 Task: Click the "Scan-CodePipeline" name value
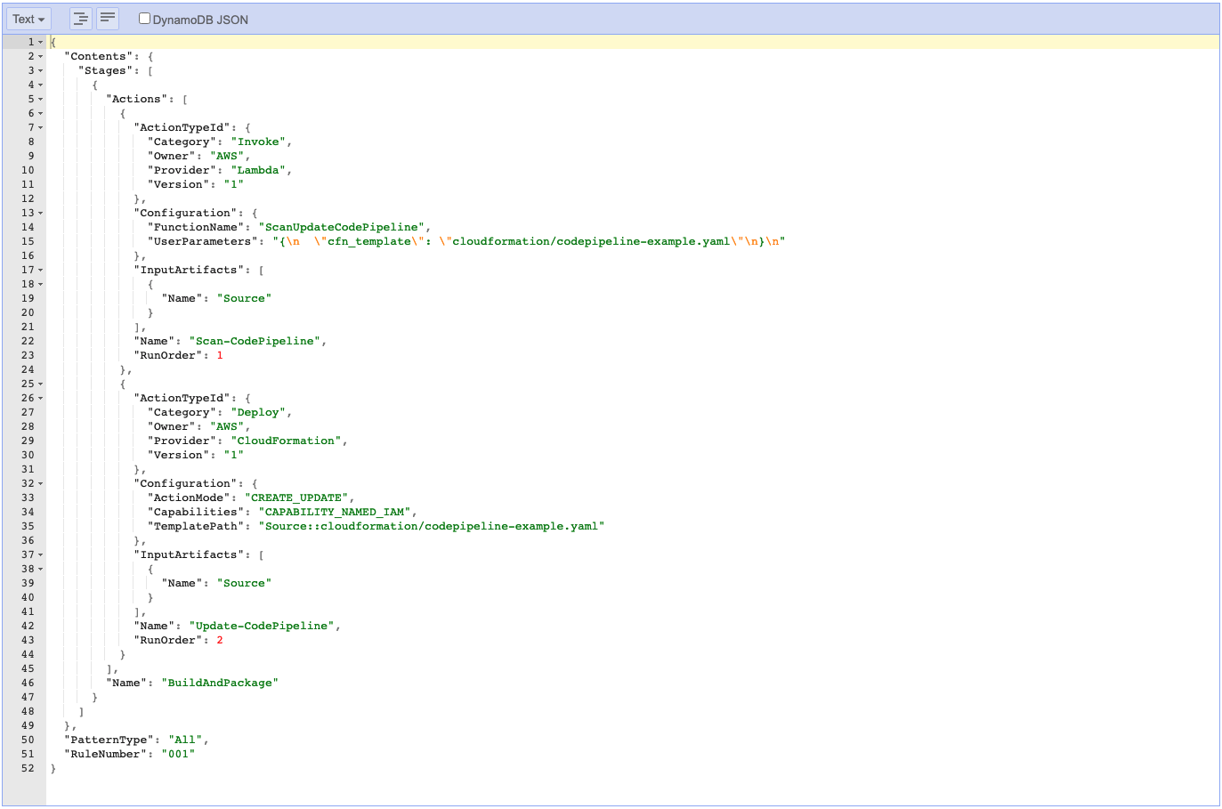pyautogui.click(x=255, y=342)
